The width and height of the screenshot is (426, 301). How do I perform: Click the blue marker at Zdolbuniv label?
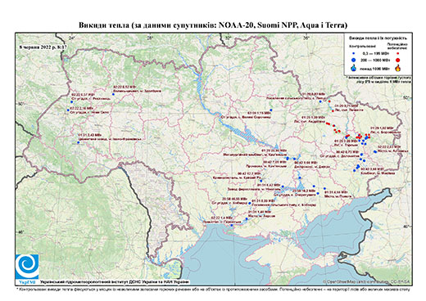(x=113, y=94)
